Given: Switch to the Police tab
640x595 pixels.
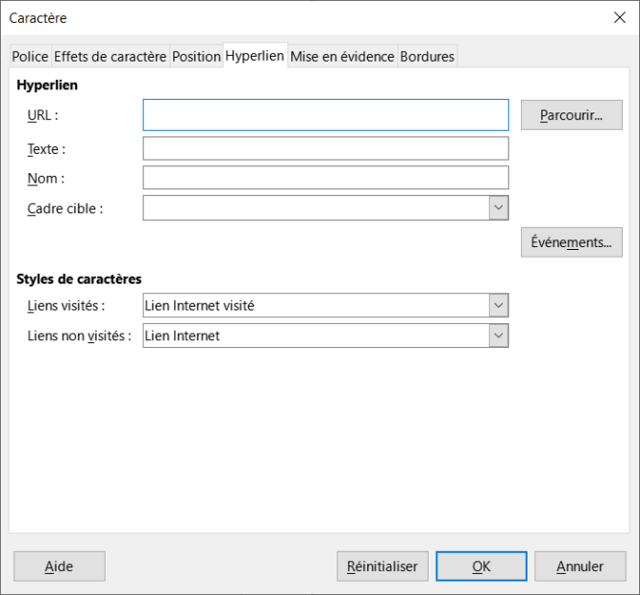Looking at the screenshot, I should pyautogui.click(x=30, y=57).
